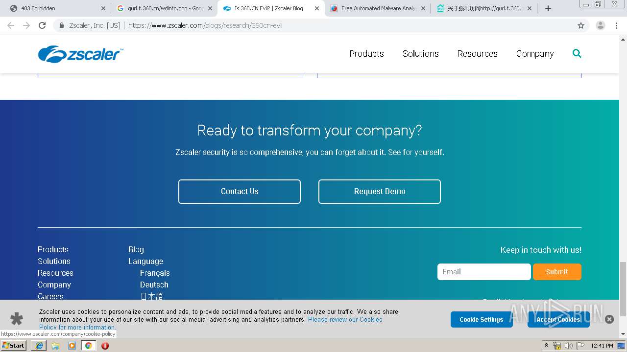Click the browser forward arrow
This screenshot has width=627, height=352.
(26, 25)
